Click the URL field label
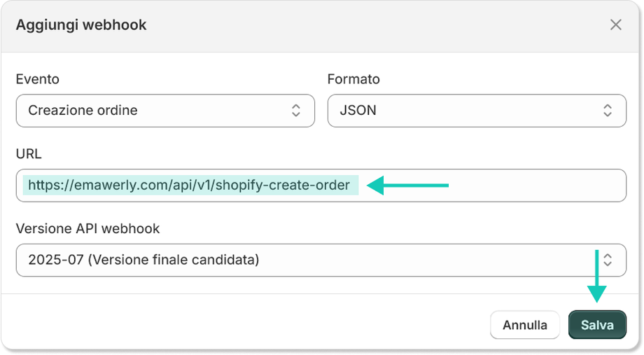The image size is (644, 355). pyautogui.click(x=29, y=154)
